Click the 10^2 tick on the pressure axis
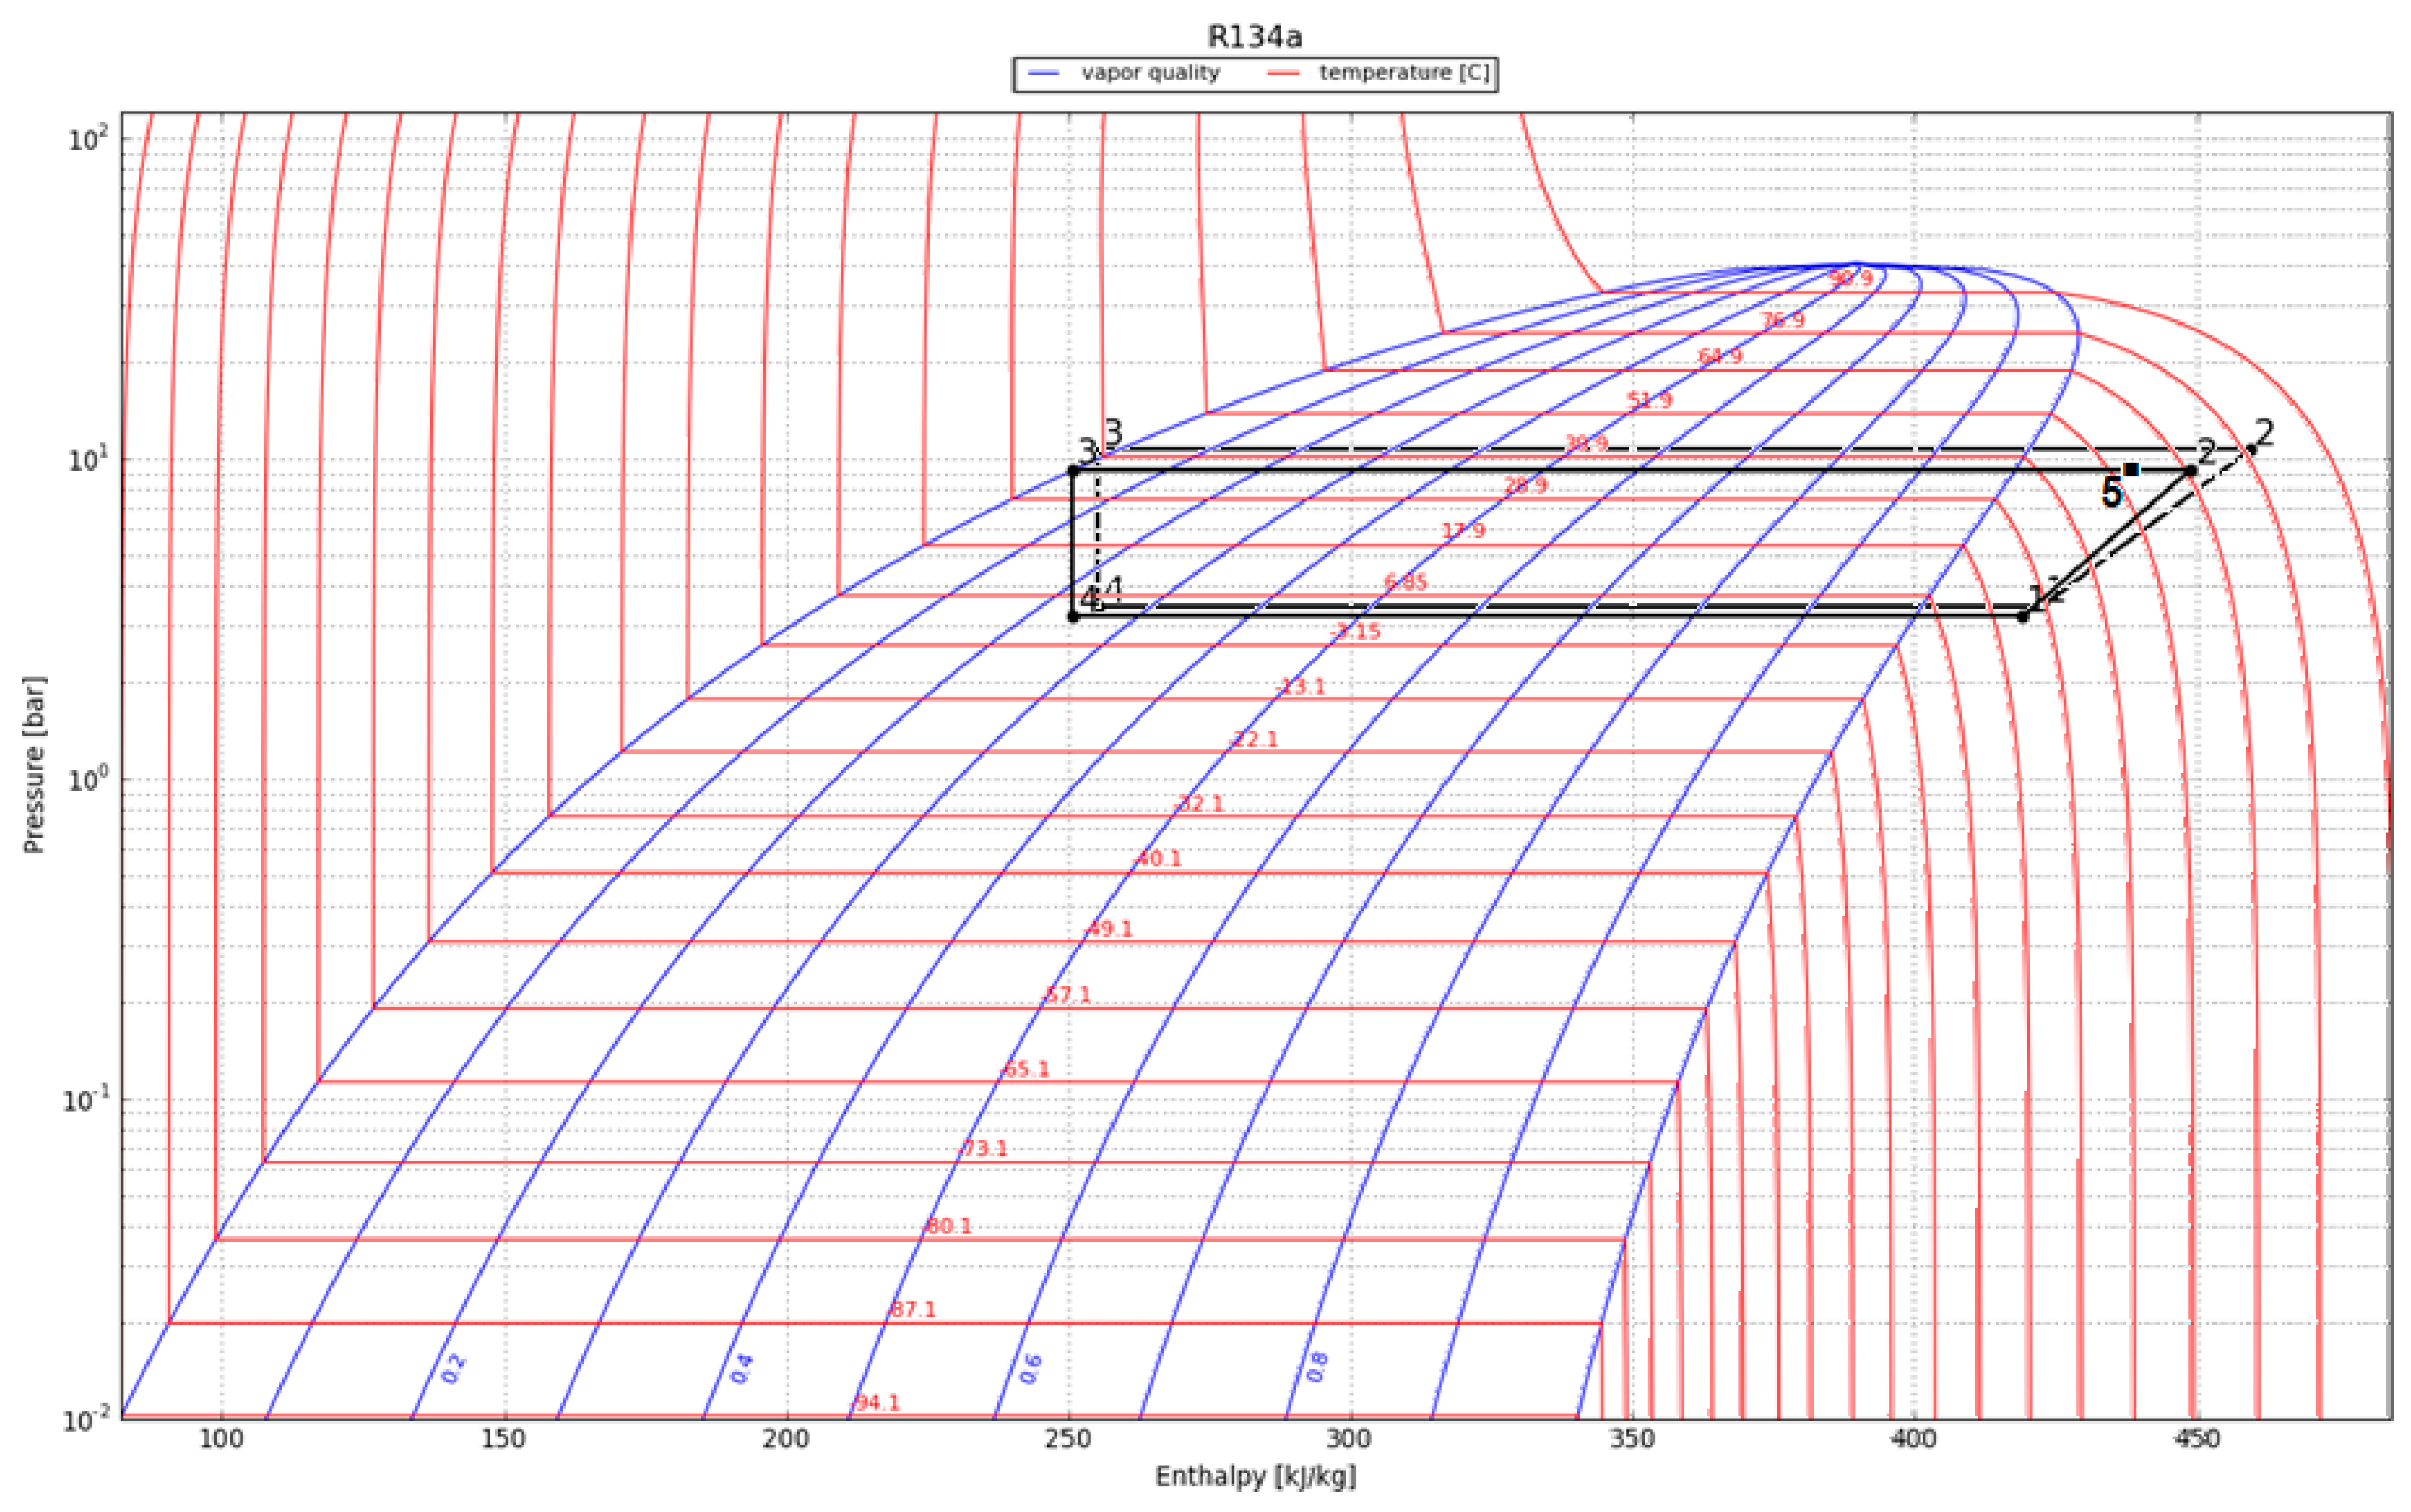Screen dimensions: 2411x1512 pyautogui.click(x=87, y=140)
